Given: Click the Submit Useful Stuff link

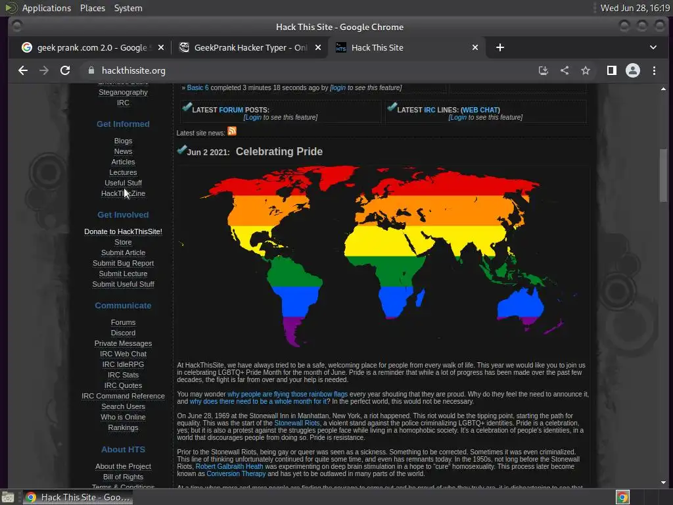Looking at the screenshot, I should coord(123,284).
